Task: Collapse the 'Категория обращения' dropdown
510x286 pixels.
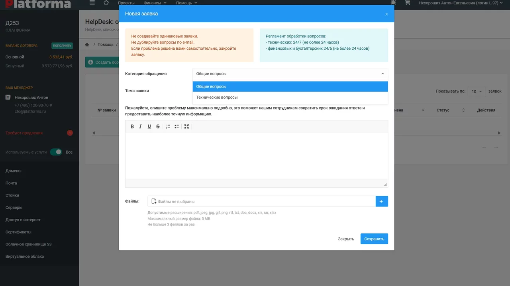Action: click(290, 74)
